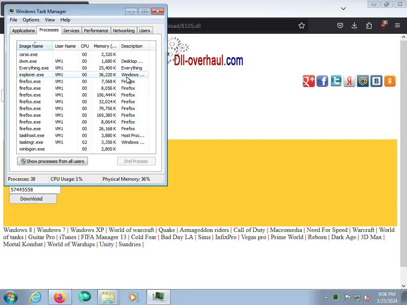Launch Internet Explorer from taskbar
Screen dimensions: 407x305
tap(35, 297)
